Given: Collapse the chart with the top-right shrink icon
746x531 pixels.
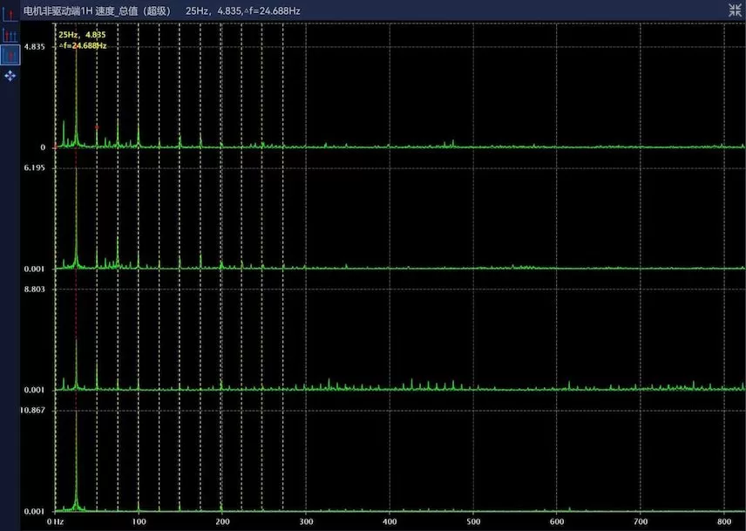Looking at the screenshot, I should coord(735,10).
